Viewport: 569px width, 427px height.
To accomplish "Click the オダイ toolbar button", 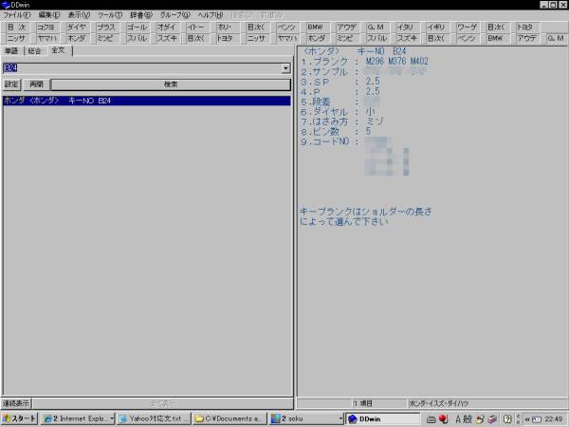I will click(166, 28).
